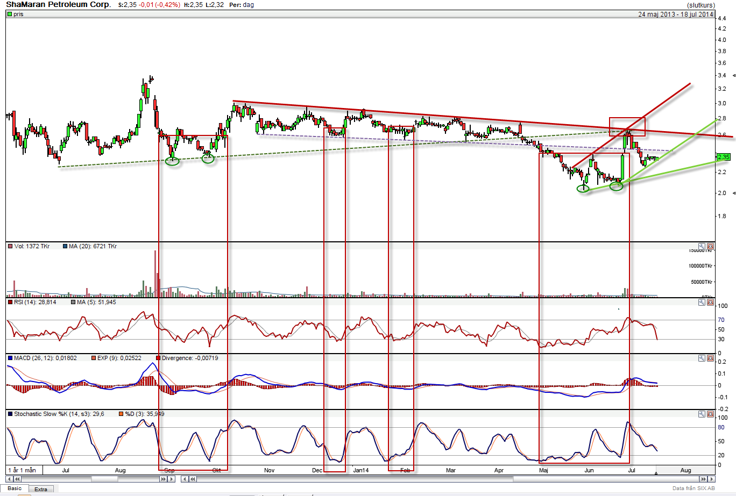Jump the time-range scrollbar right with double arrow
Viewport: 736px width, 496px height.
[703, 479]
